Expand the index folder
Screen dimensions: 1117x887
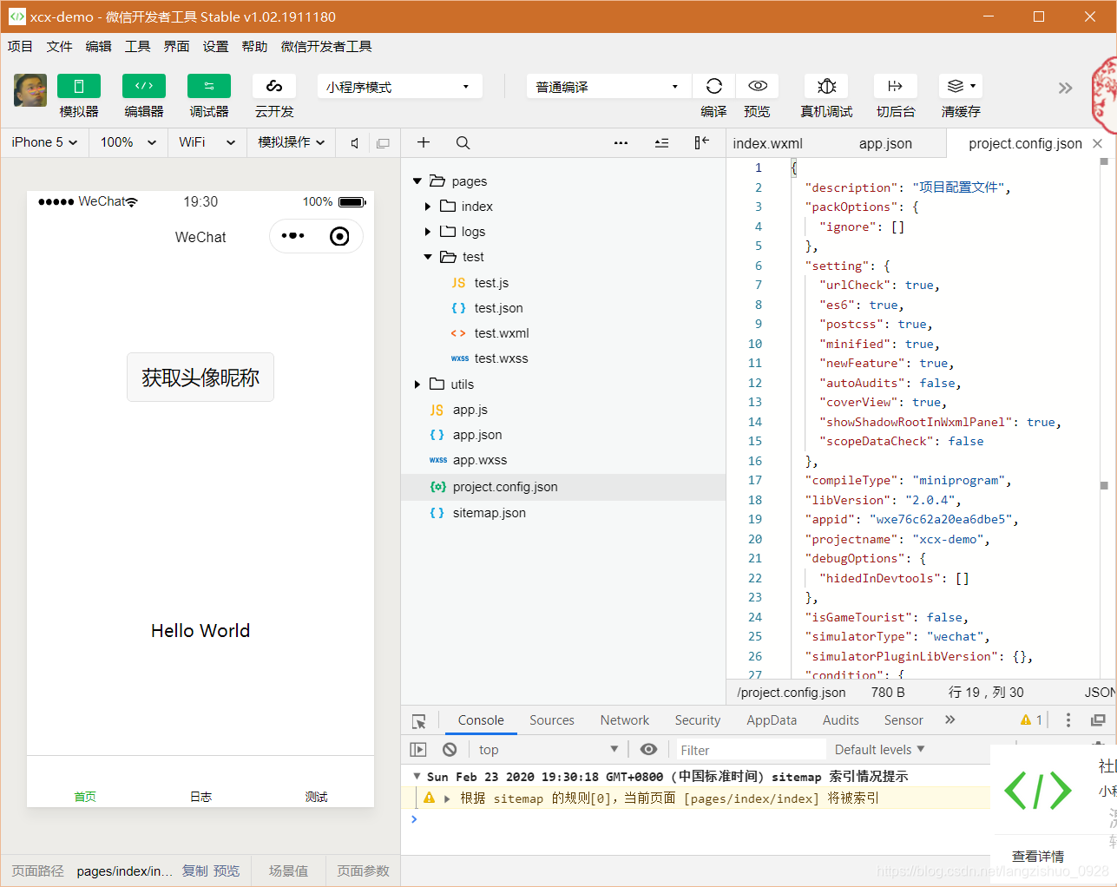coord(428,207)
